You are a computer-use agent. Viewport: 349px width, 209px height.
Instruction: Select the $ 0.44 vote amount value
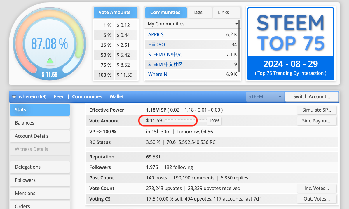tap(123, 35)
